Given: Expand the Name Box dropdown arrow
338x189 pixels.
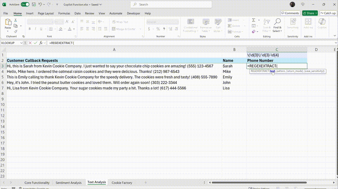Looking at the screenshot, I should [21, 43].
